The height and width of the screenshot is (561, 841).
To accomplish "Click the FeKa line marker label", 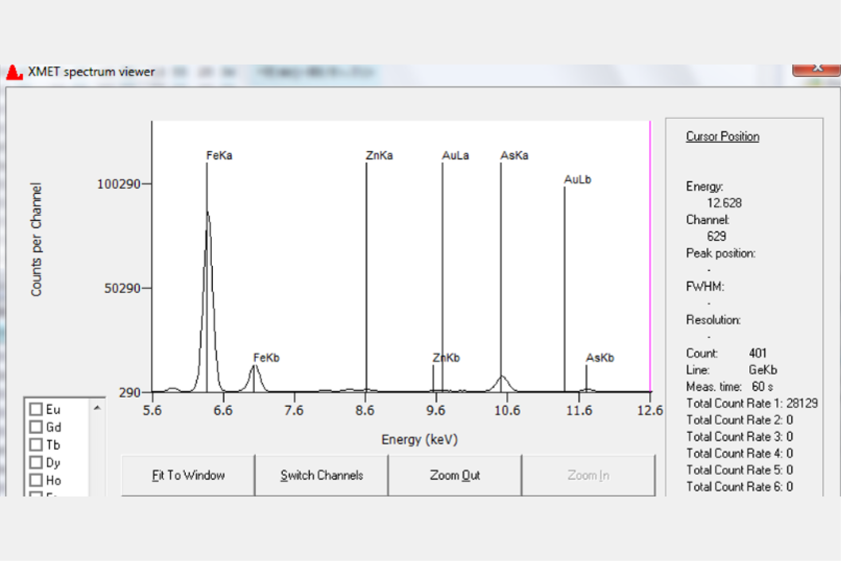I will point(219,156).
